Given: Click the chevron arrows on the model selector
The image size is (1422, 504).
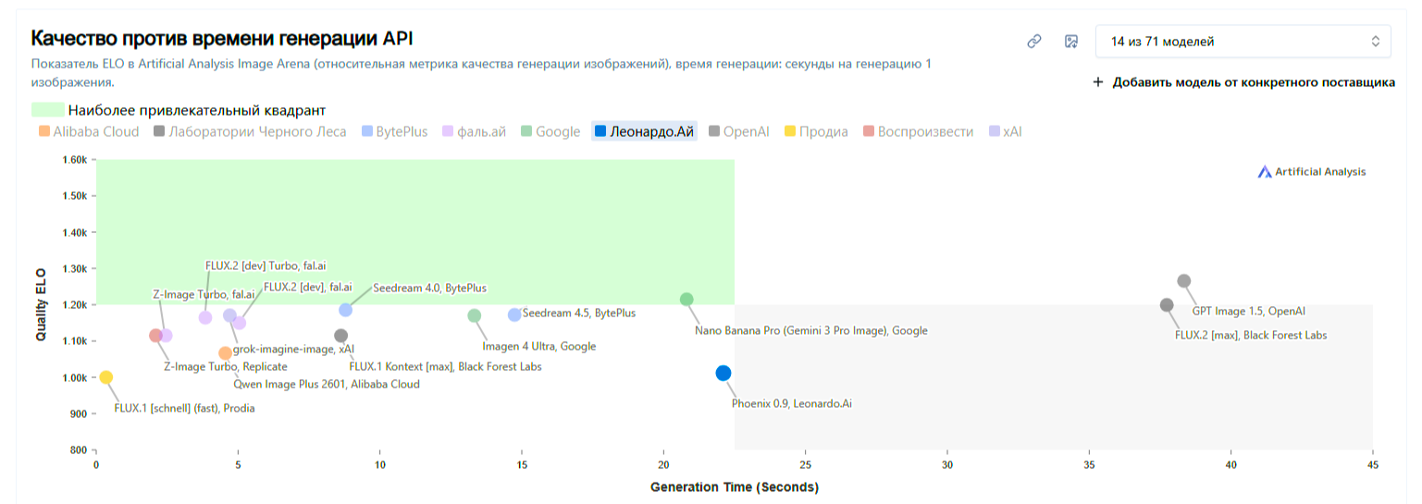Looking at the screenshot, I should pos(1375,42).
